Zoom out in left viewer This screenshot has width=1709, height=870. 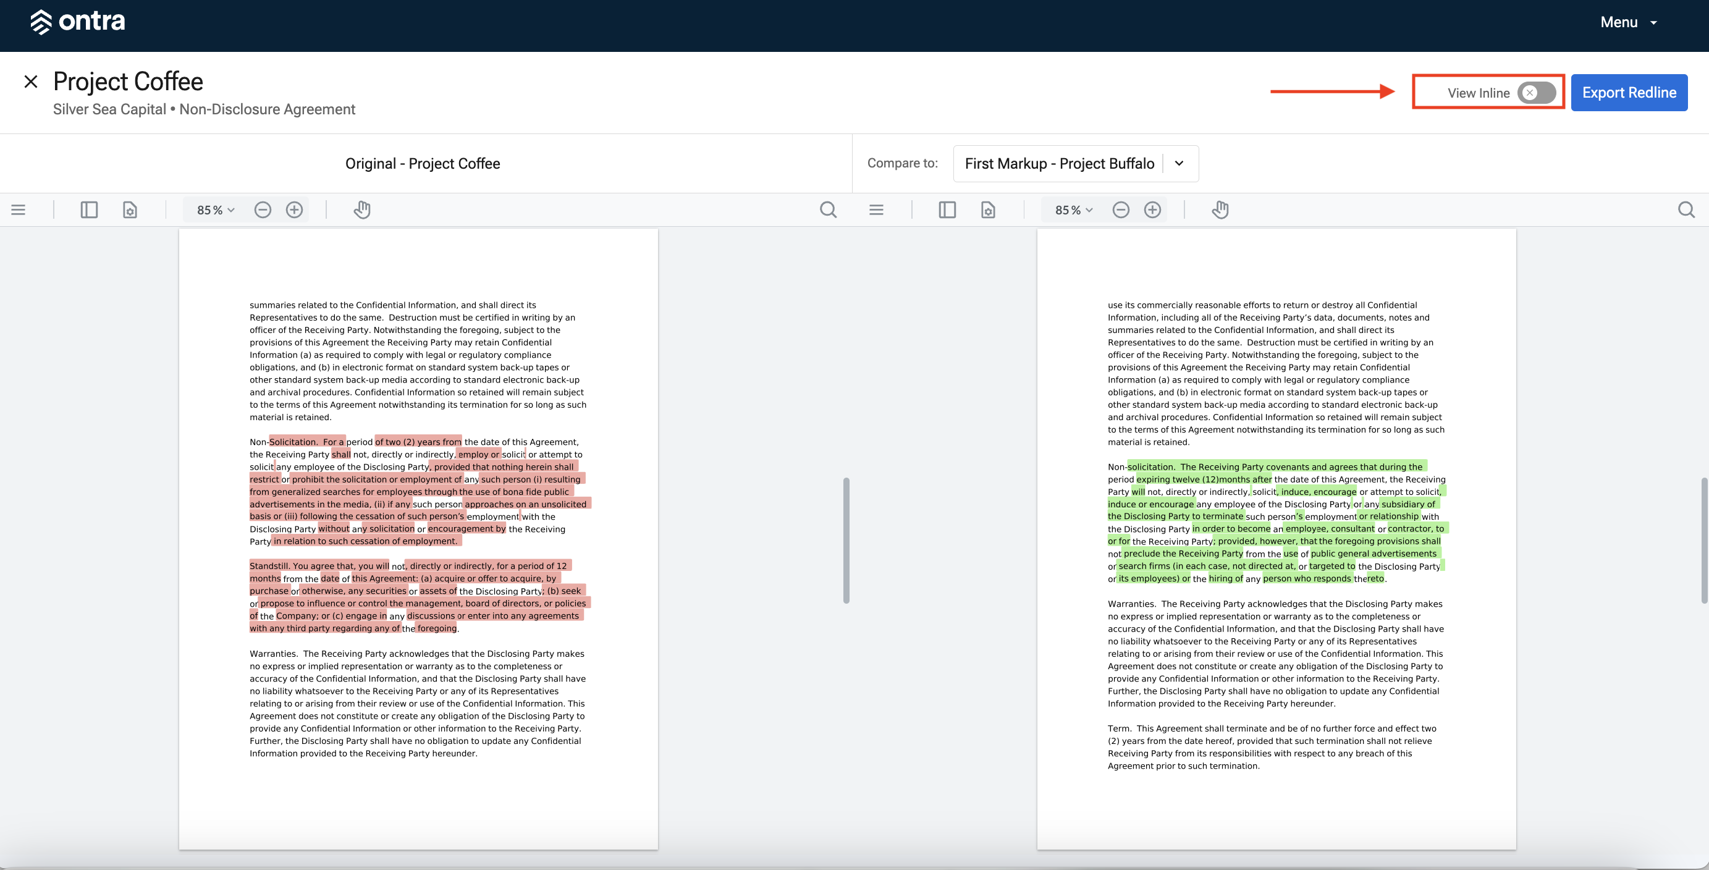click(x=263, y=209)
